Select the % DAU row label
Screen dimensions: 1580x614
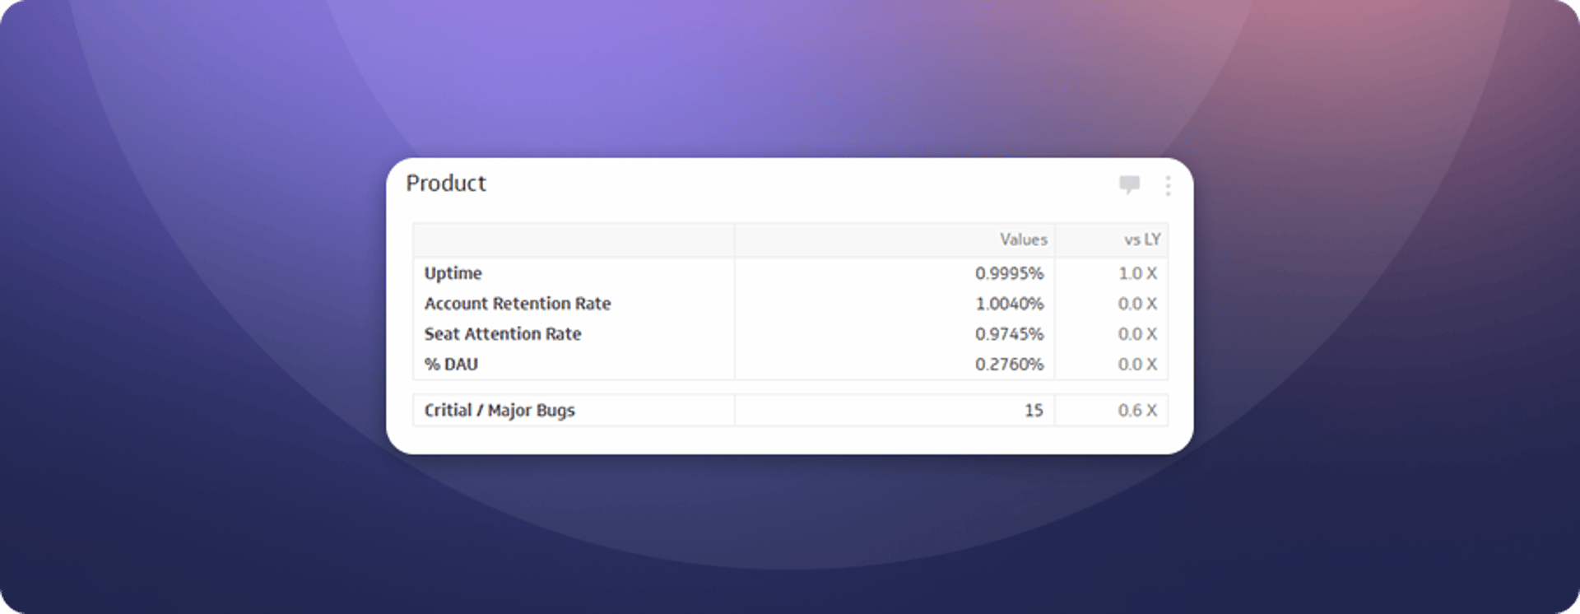450,365
